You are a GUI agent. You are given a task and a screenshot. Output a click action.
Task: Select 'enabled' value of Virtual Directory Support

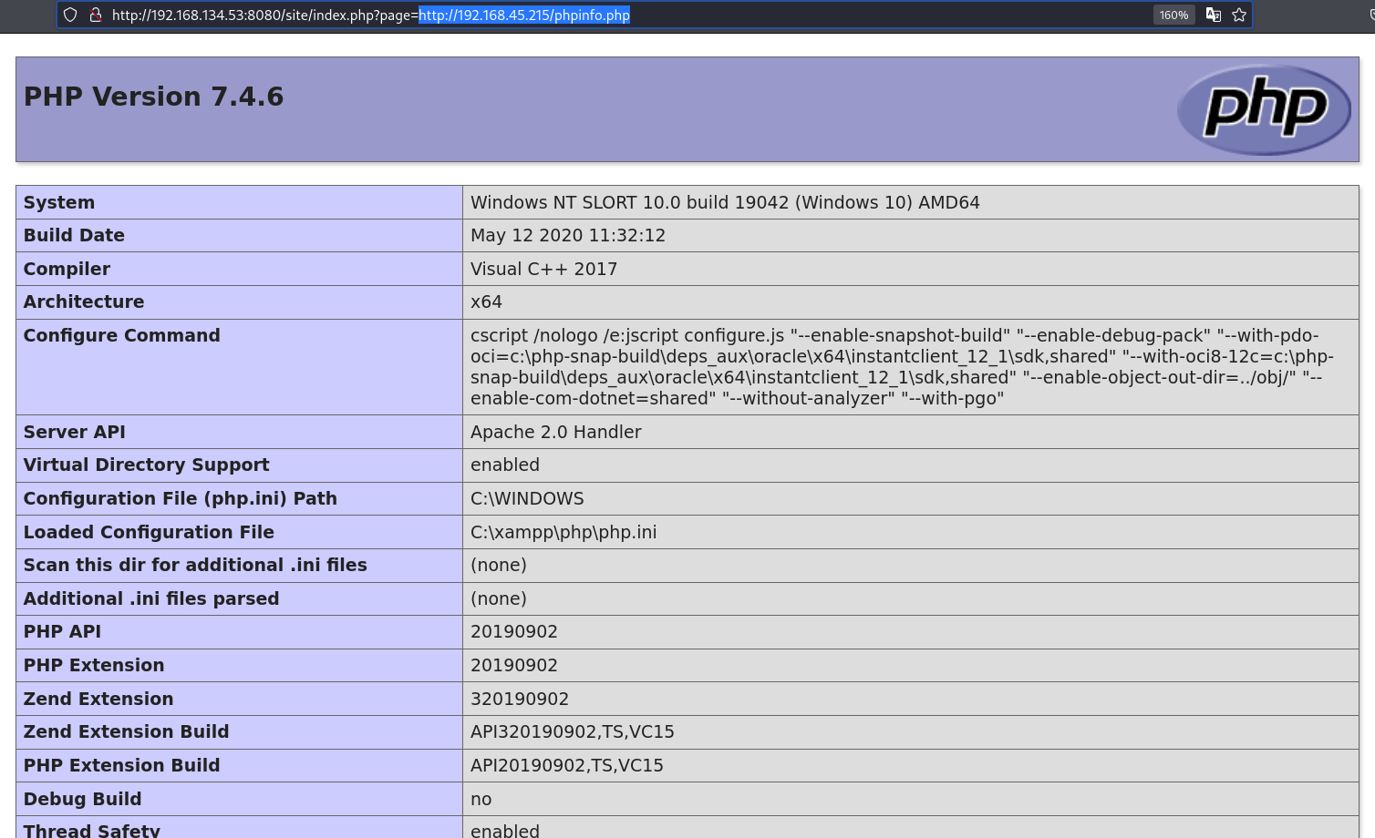[x=505, y=465]
